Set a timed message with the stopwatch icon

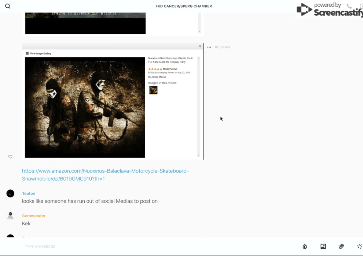point(305,246)
